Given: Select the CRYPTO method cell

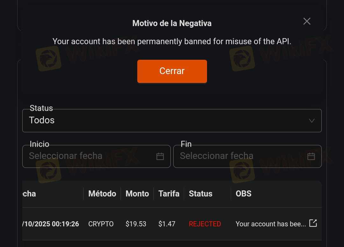Looking at the screenshot, I should 101,224.
